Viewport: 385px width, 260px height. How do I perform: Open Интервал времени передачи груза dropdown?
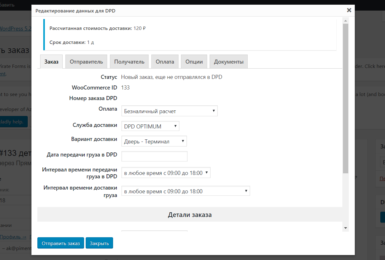click(x=166, y=173)
